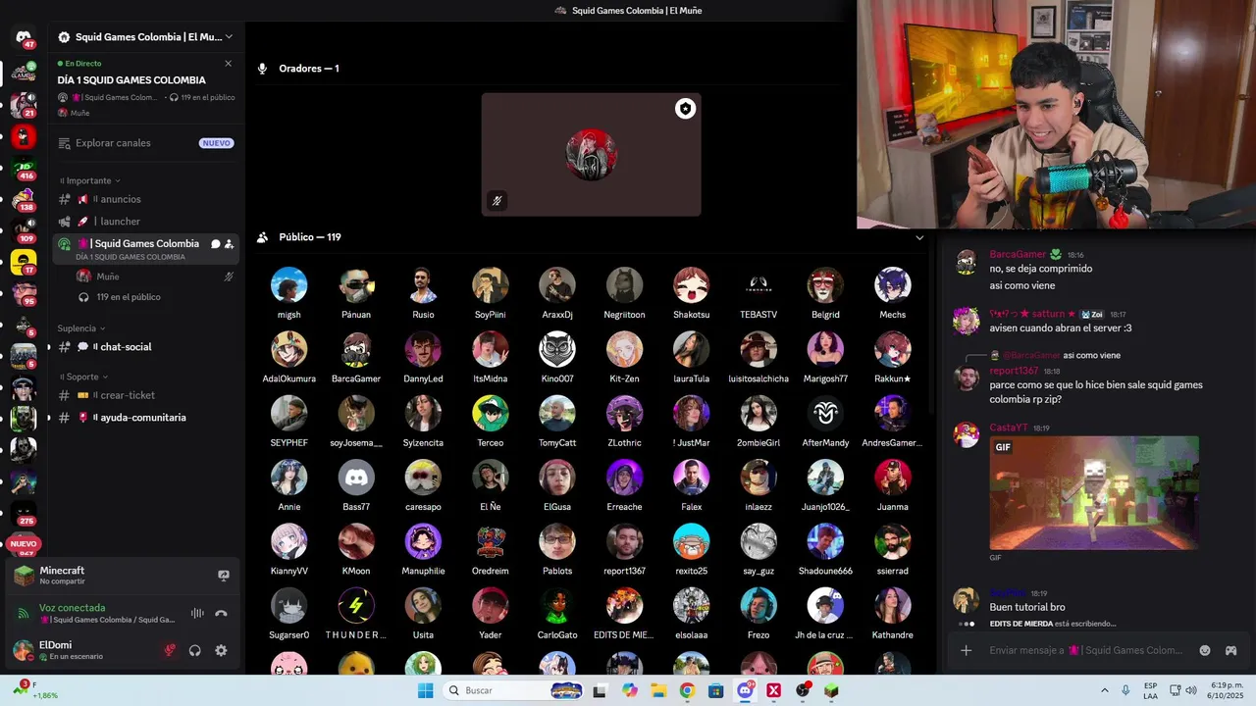Image resolution: width=1256 pixels, height=706 pixels.
Task: Open the emoji picker in chat
Action: pos(1205,650)
